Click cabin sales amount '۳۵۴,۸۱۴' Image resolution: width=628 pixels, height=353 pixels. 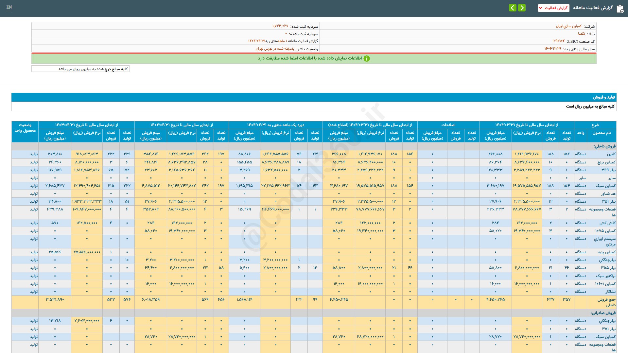click(151, 154)
